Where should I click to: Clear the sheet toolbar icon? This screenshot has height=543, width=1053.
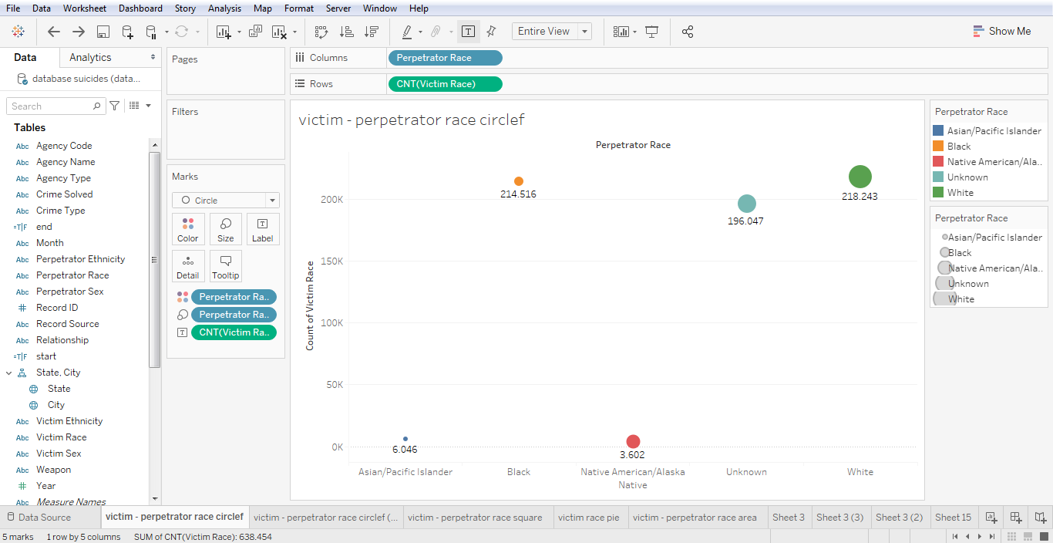pyautogui.click(x=279, y=32)
